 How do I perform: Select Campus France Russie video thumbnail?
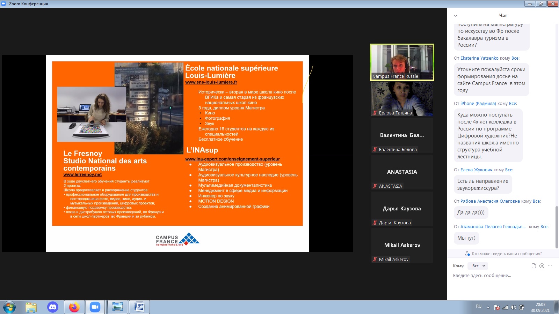[x=402, y=62]
